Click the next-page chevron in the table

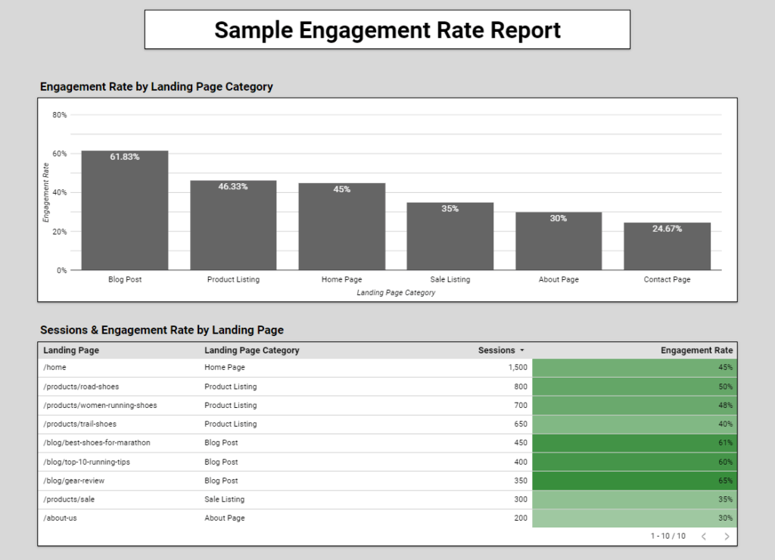(726, 536)
